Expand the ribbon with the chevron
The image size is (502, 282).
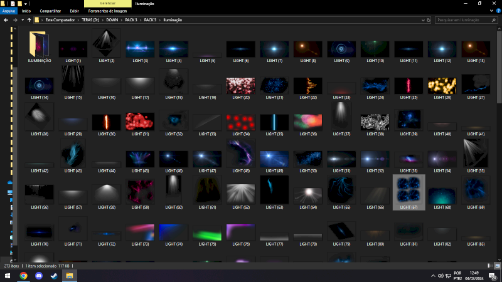490,11
